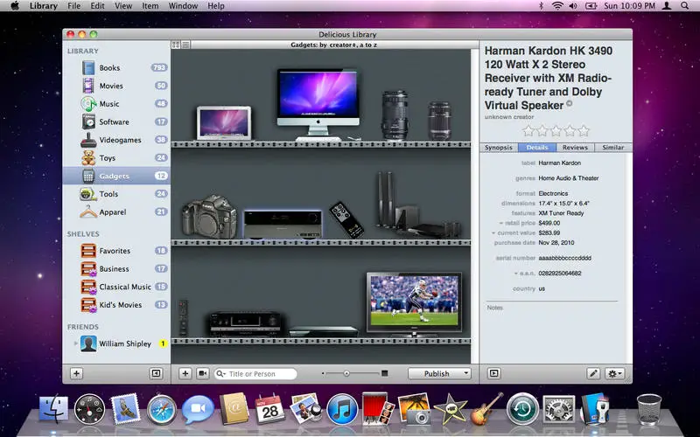The image size is (700, 437).
Task: Select the Toys library
Action: (116, 158)
